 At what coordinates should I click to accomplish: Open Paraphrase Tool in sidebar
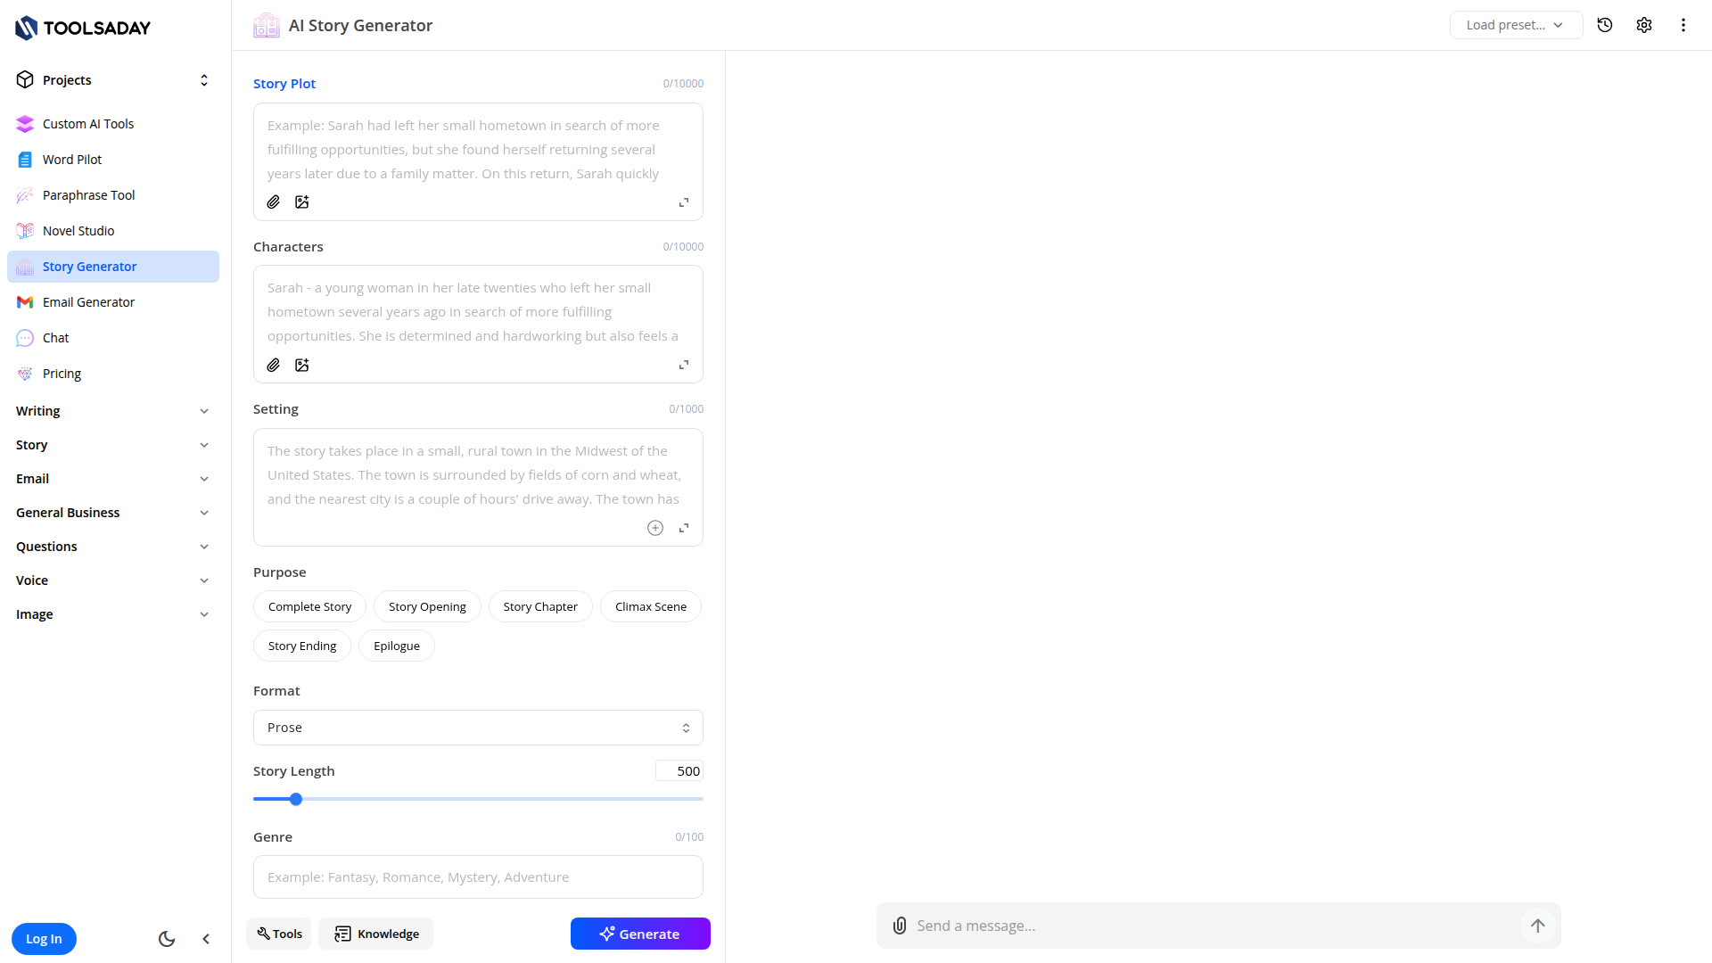click(88, 195)
